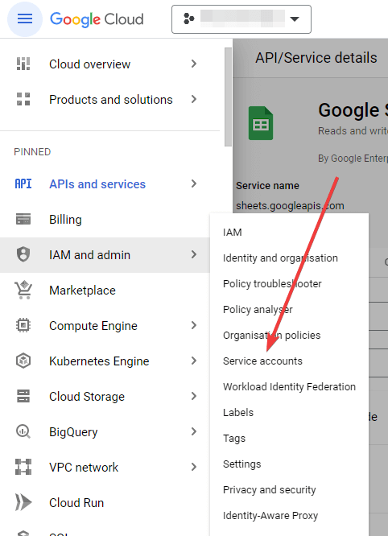Open VPC network menu item
The height and width of the screenshot is (536, 388).
(x=84, y=468)
